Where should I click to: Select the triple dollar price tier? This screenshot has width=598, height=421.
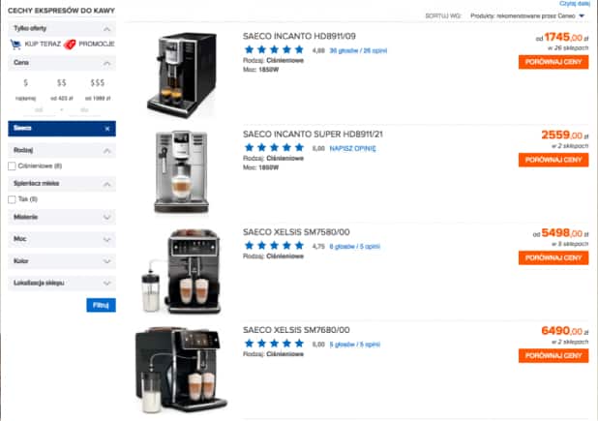click(98, 83)
